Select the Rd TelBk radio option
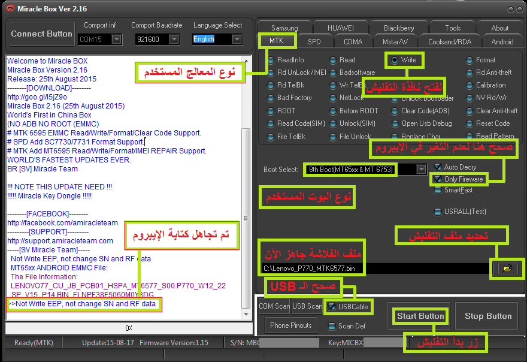The height and width of the screenshot is (362, 527). click(271, 86)
